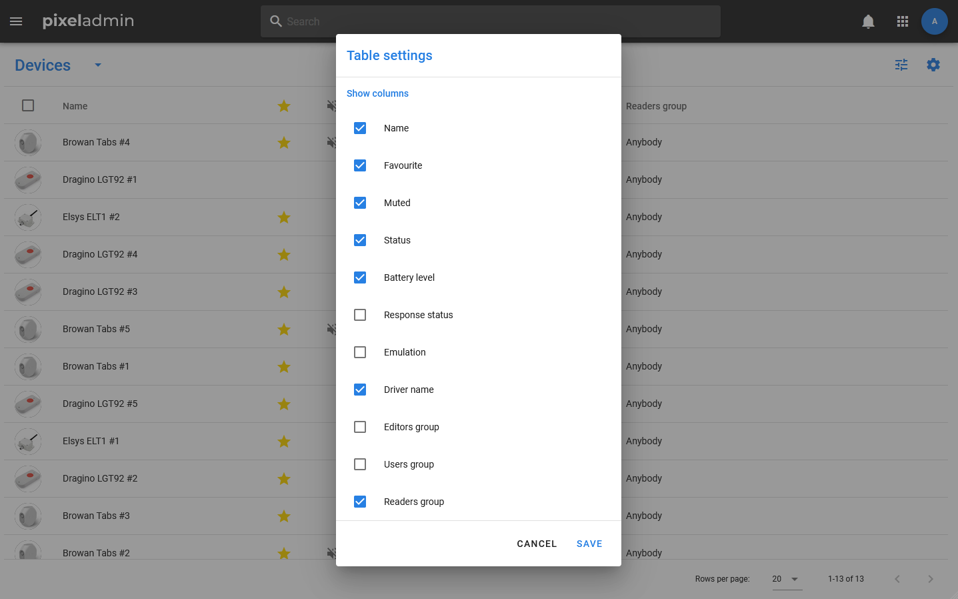
Task: Click the star icon in table header
Action: tap(284, 106)
